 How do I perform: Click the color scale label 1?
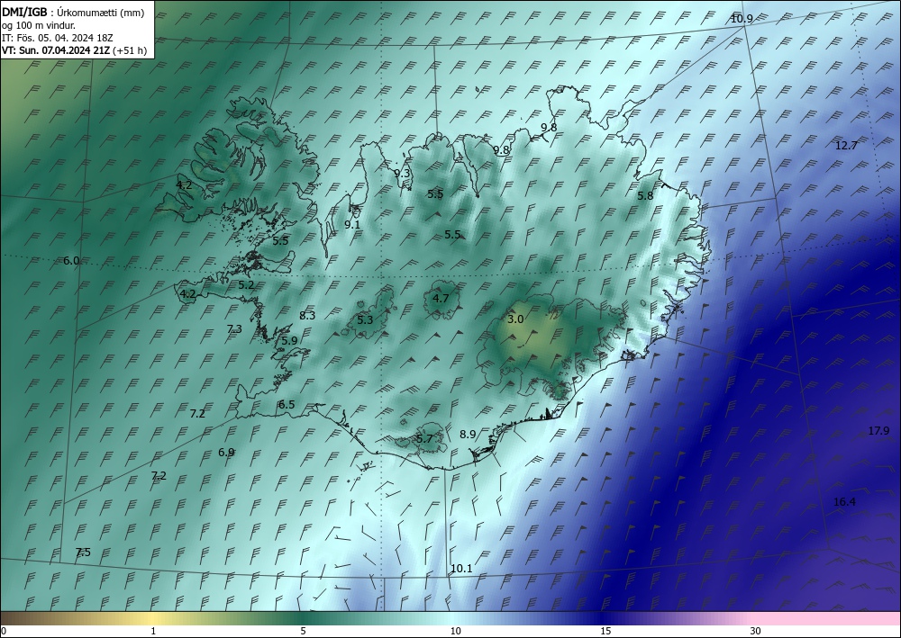153,632
